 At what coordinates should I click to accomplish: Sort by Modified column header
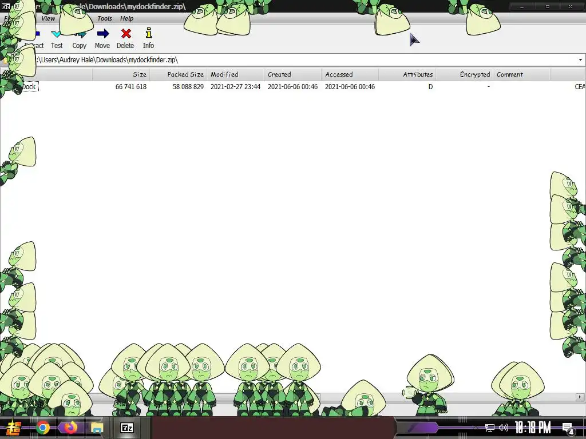point(235,74)
